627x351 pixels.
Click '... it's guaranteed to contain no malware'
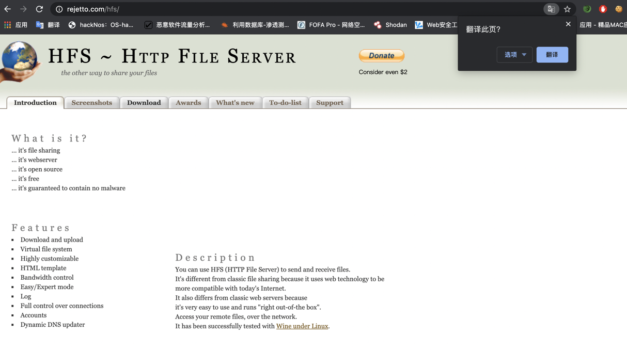[x=68, y=188]
